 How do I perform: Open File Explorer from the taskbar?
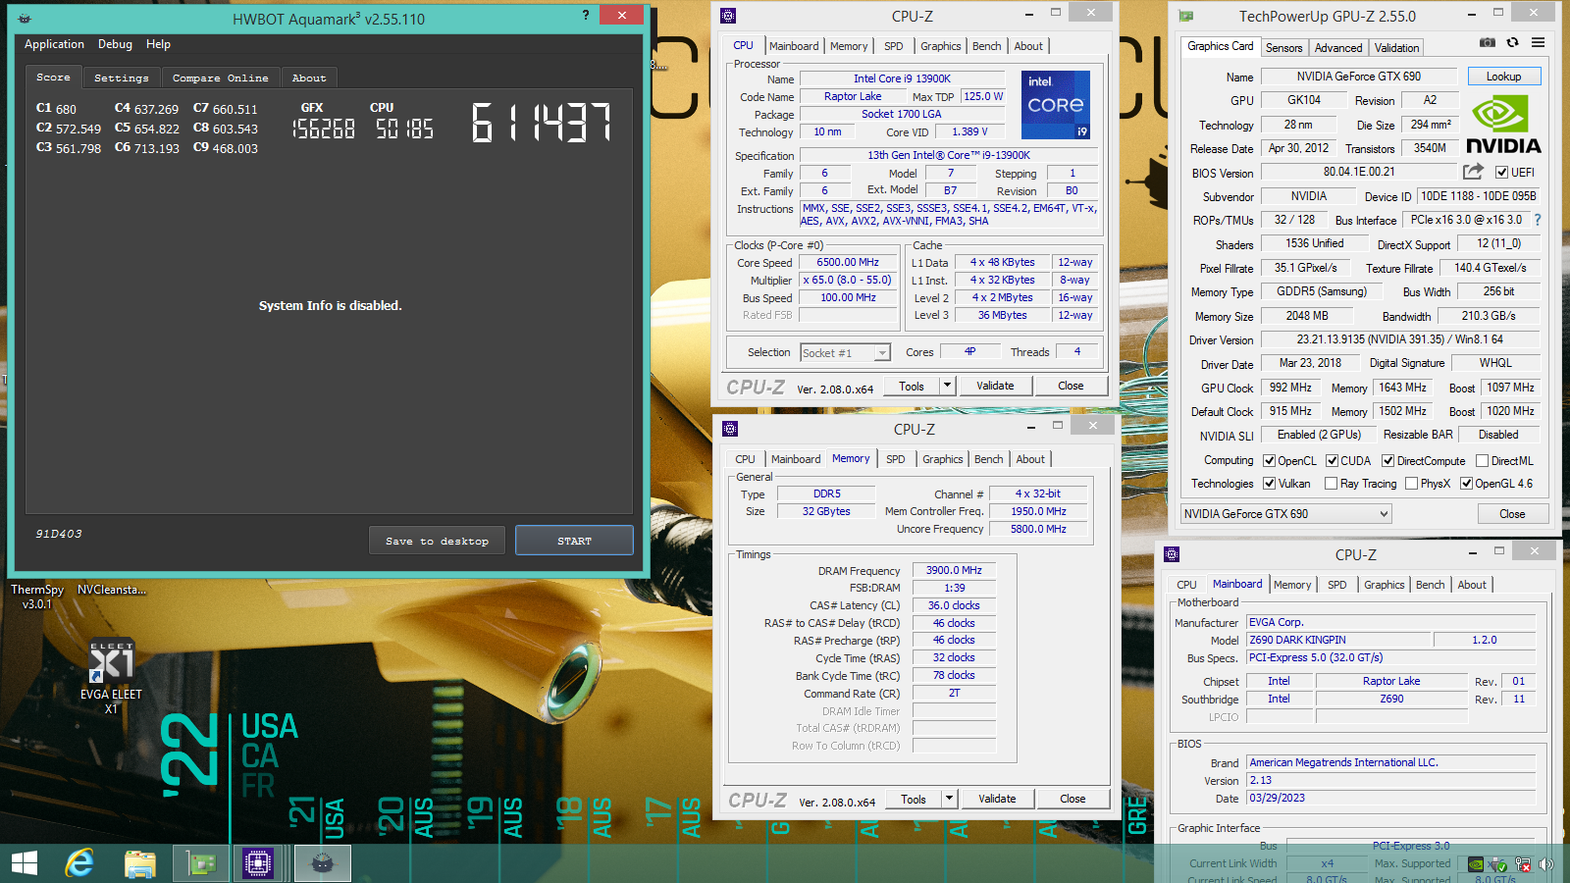tap(140, 863)
